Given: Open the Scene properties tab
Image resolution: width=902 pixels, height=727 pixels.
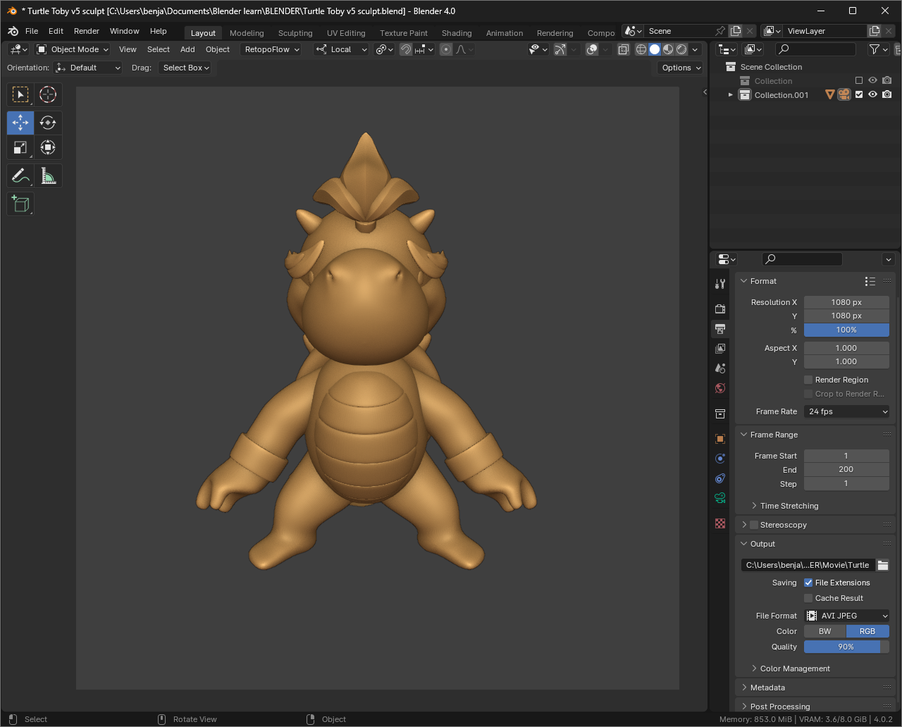Looking at the screenshot, I should 720,368.
